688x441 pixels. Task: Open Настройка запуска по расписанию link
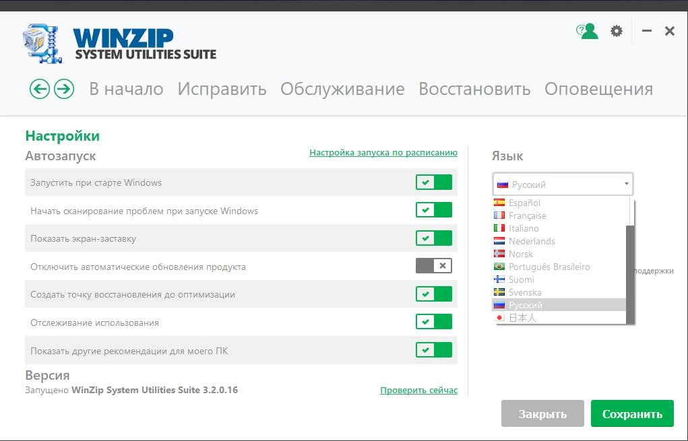coord(383,153)
